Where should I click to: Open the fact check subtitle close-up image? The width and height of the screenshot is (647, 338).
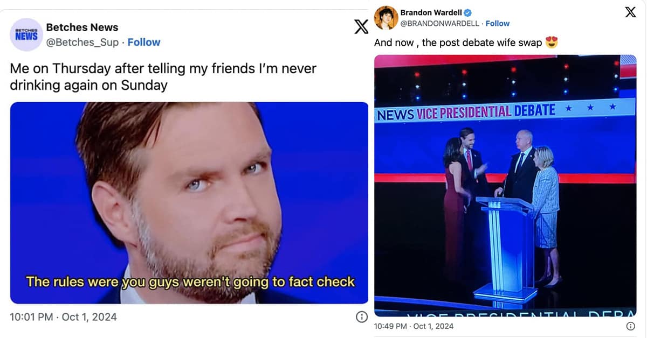[189, 203]
